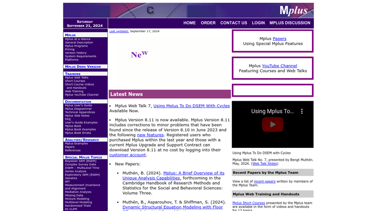Open the HOME menu item
The width and height of the screenshot is (377, 211).
pos(189,23)
